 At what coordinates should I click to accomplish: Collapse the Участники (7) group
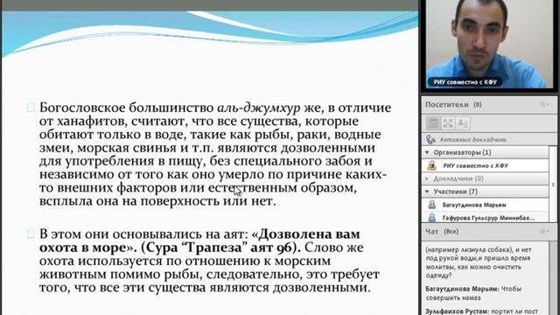point(427,192)
